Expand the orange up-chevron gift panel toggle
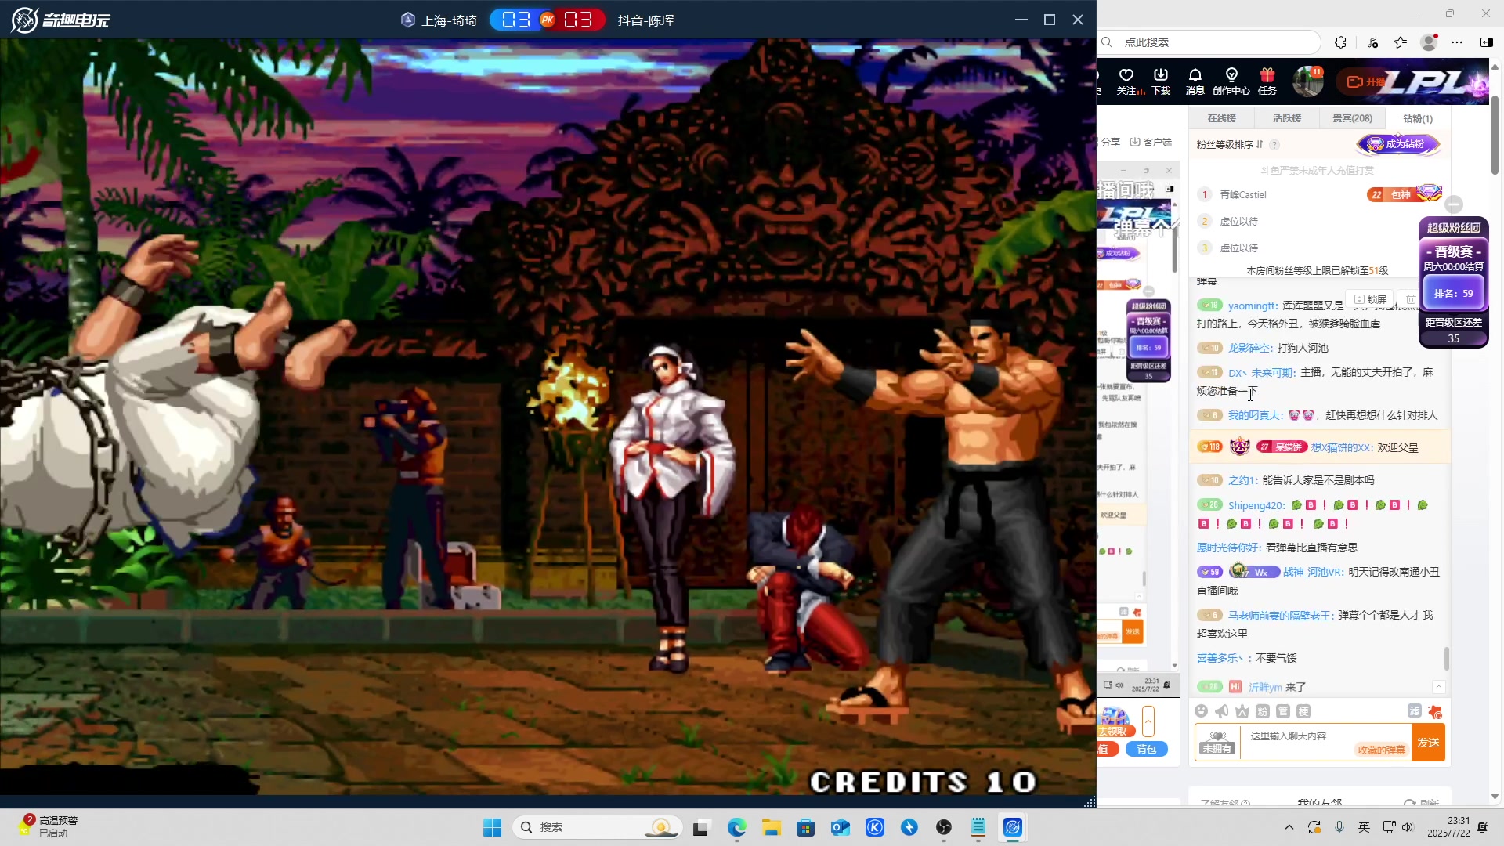Viewport: 1504px width, 846px height. (1148, 721)
